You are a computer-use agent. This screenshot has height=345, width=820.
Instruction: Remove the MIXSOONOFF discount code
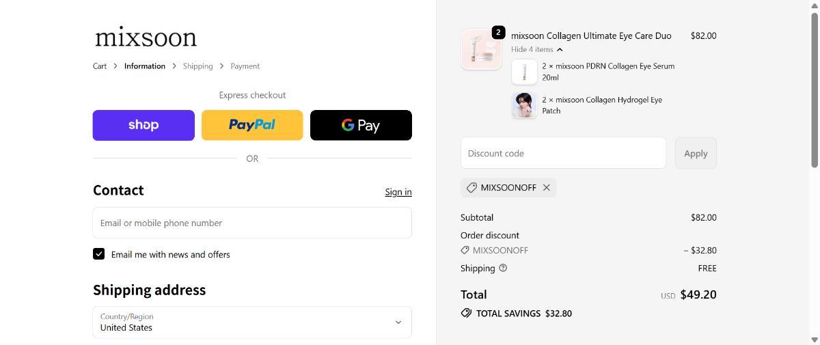[547, 187]
